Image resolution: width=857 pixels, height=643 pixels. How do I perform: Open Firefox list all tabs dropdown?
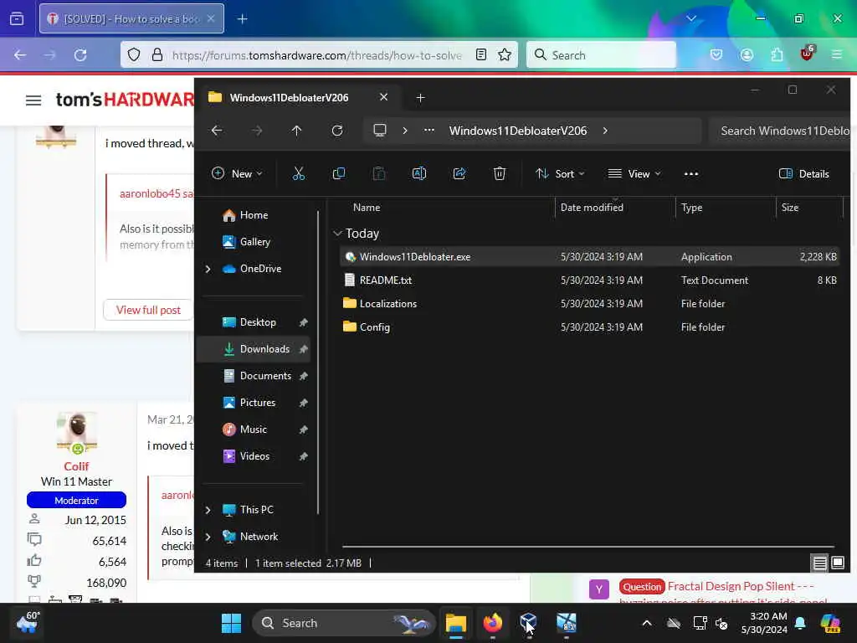pyautogui.click(x=691, y=18)
